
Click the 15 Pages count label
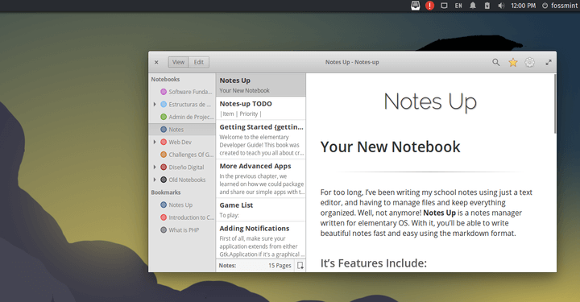tap(280, 266)
